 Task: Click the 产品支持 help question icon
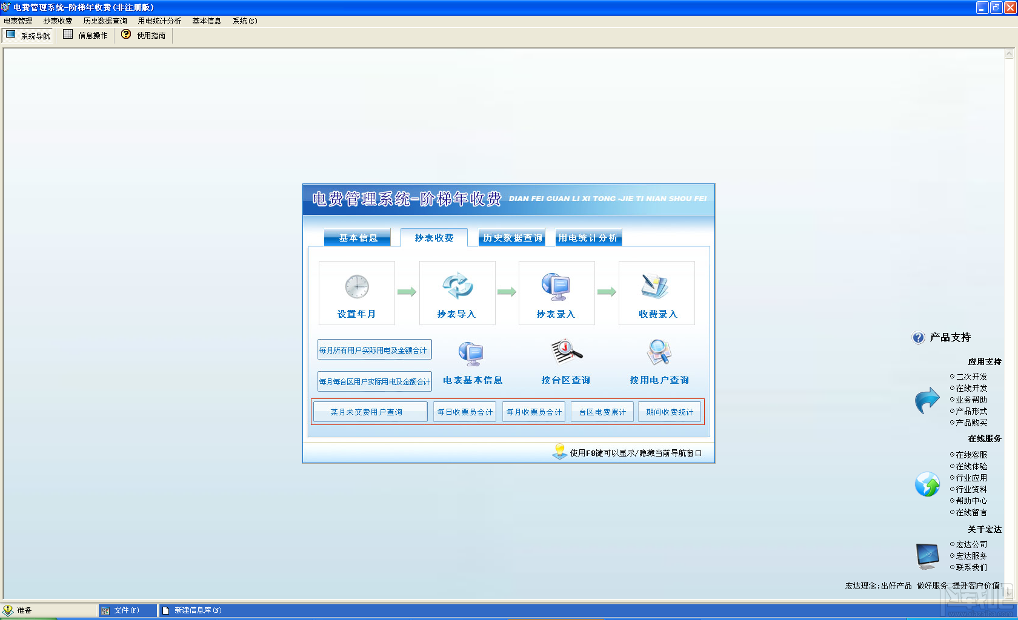(x=919, y=338)
